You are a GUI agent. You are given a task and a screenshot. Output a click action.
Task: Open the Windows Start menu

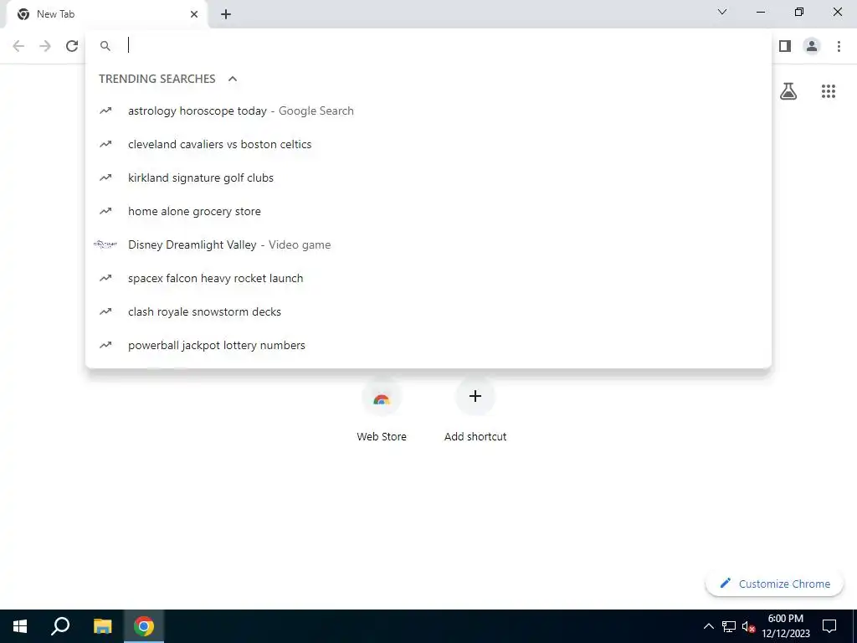click(20, 626)
